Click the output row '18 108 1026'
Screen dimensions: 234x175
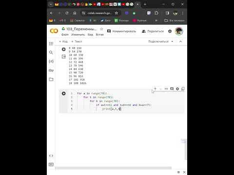click(78, 83)
